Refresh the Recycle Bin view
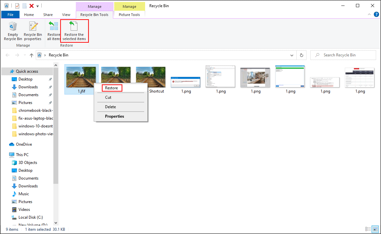 click(x=301, y=55)
